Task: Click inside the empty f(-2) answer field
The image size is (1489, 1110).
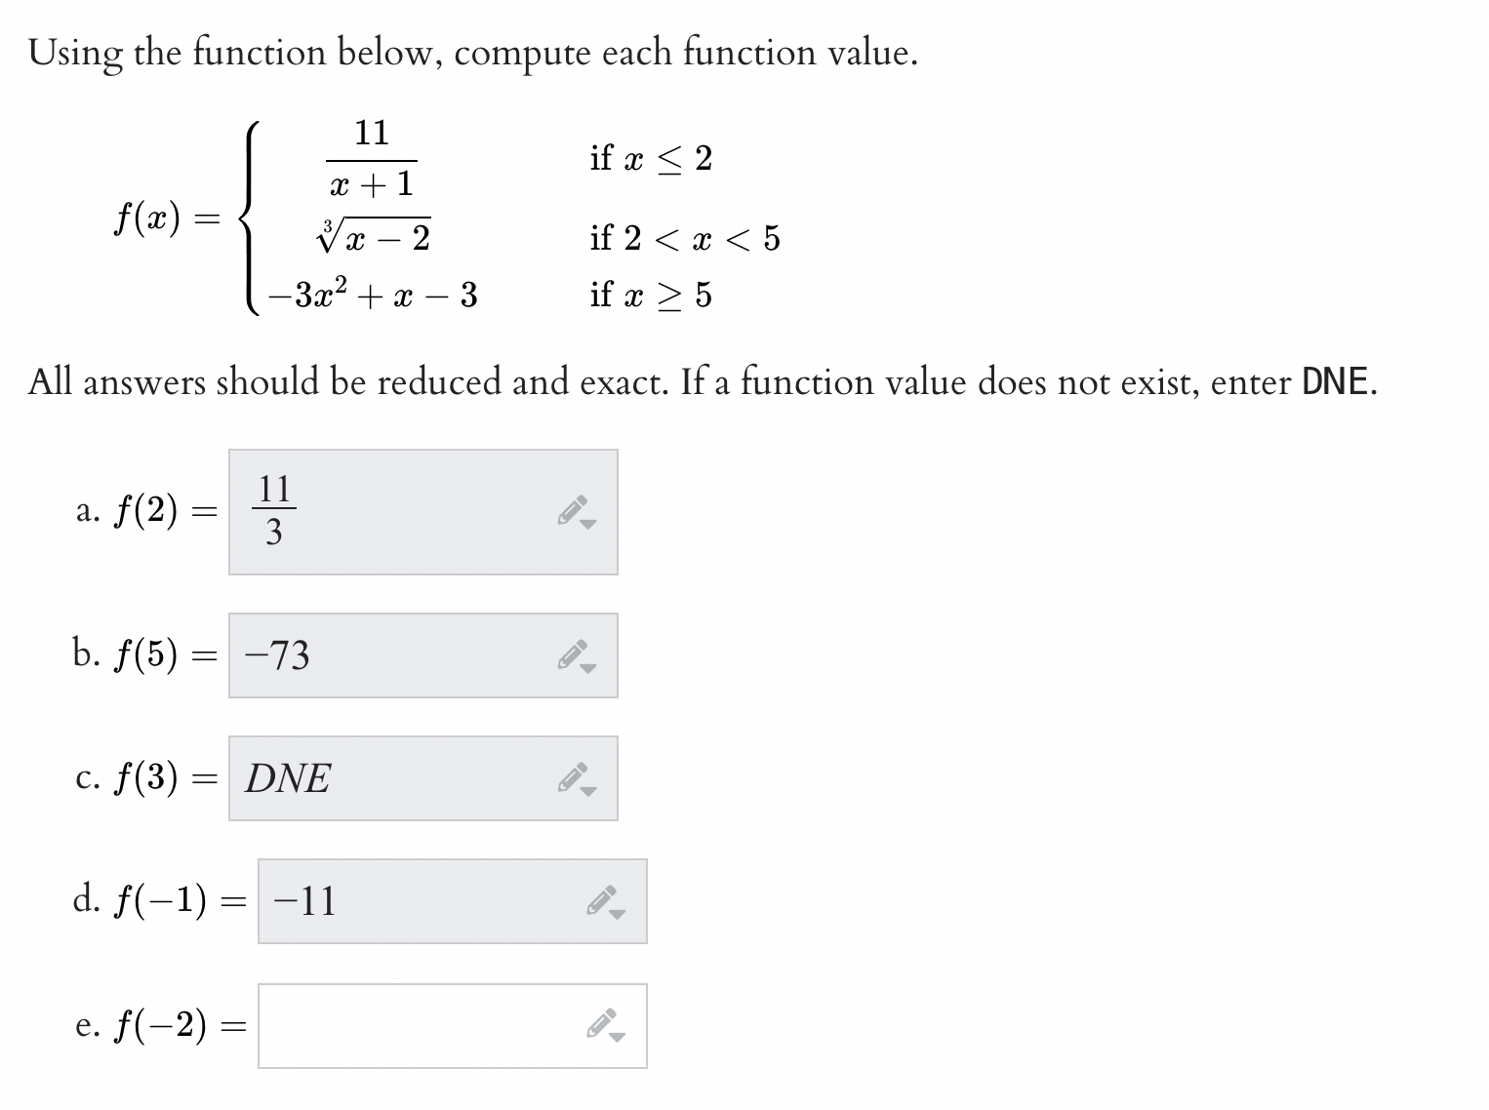Action: click(x=439, y=1023)
